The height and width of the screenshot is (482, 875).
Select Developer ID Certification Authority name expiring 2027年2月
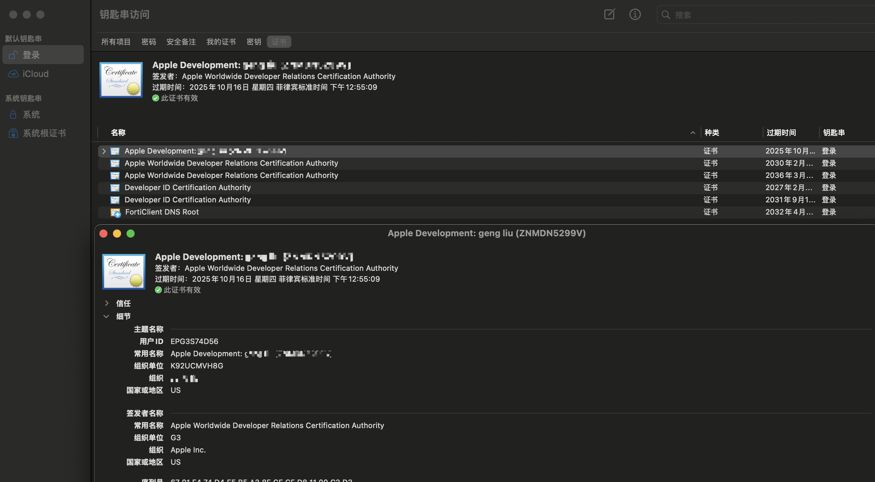(x=188, y=187)
